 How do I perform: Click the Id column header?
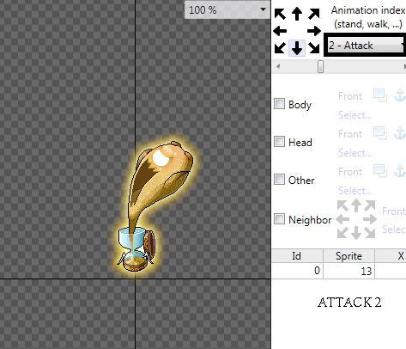(x=297, y=255)
